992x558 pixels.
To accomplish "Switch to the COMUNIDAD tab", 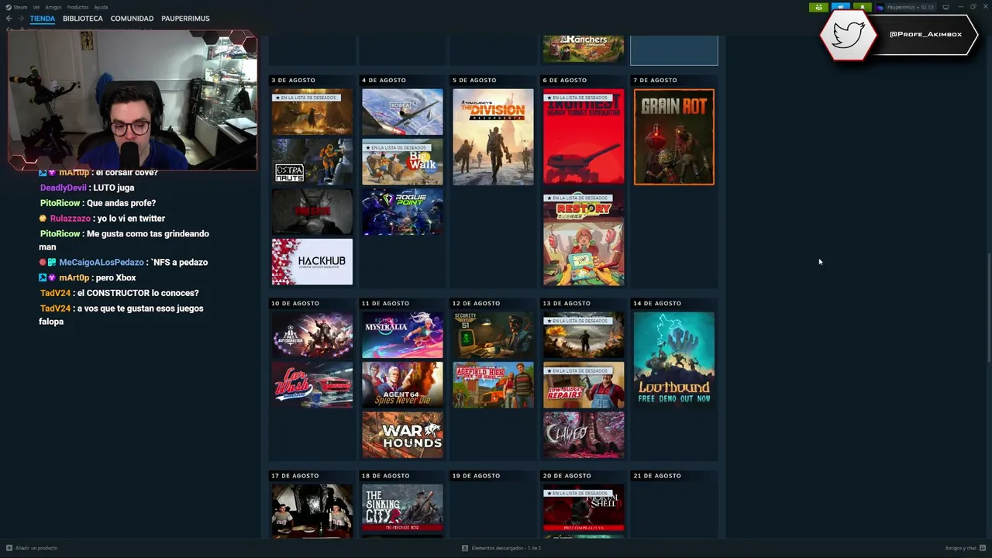I will pos(132,19).
